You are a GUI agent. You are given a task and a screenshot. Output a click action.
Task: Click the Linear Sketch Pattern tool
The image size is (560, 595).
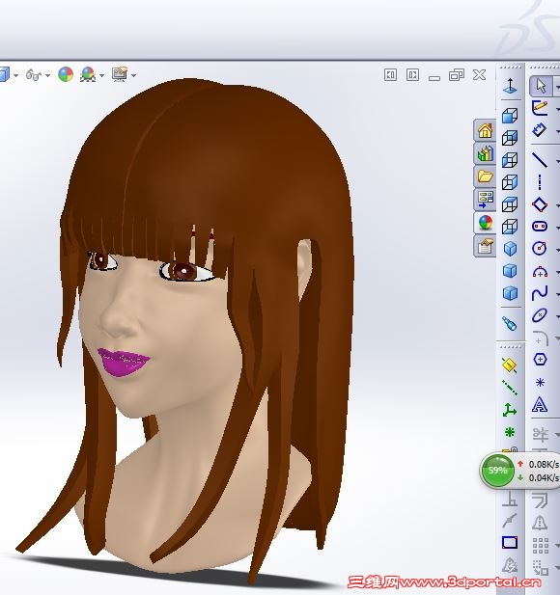point(541,545)
